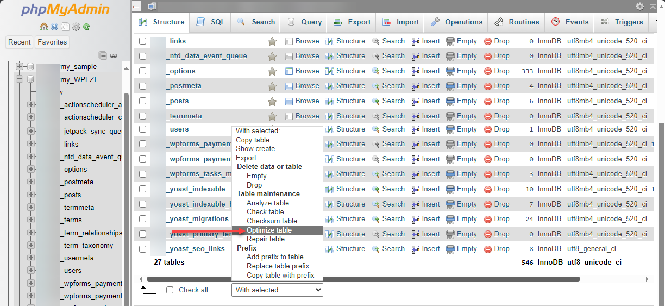The width and height of the screenshot is (665, 306).
Task: Tick checkbox for the _termmeta table
Action: 142,116
